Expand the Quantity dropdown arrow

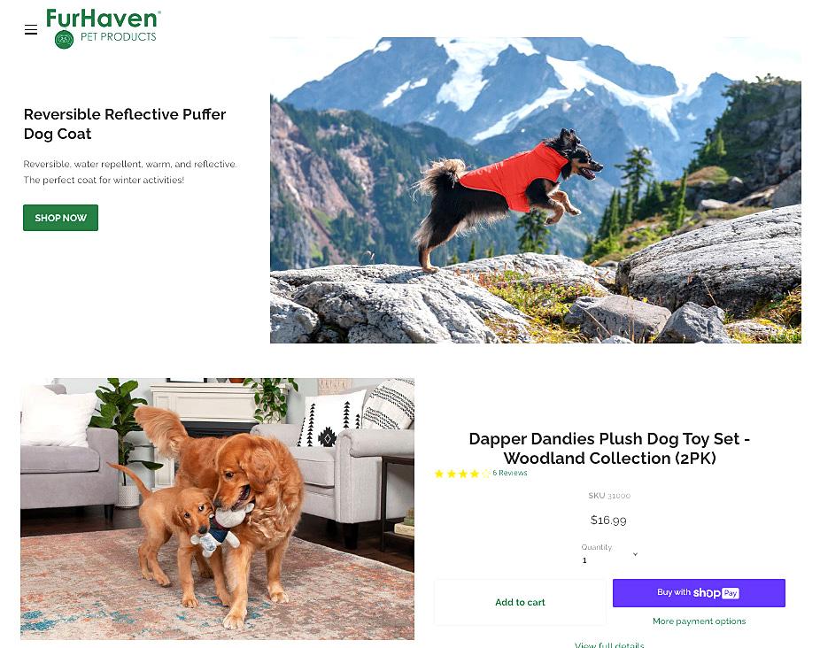coord(636,554)
